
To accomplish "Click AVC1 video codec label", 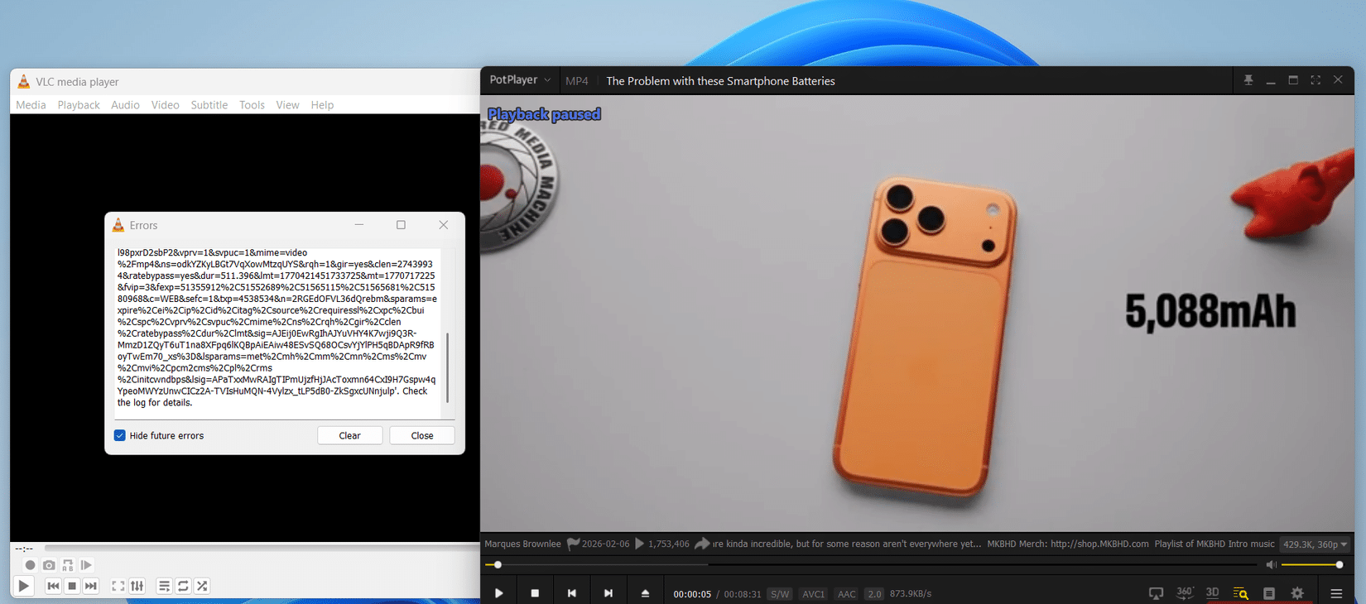I will pos(814,594).
